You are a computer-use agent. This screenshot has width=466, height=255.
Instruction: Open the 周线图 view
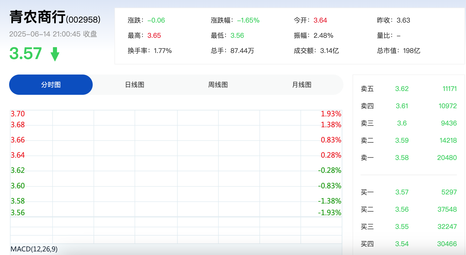(x=217, y=85)
